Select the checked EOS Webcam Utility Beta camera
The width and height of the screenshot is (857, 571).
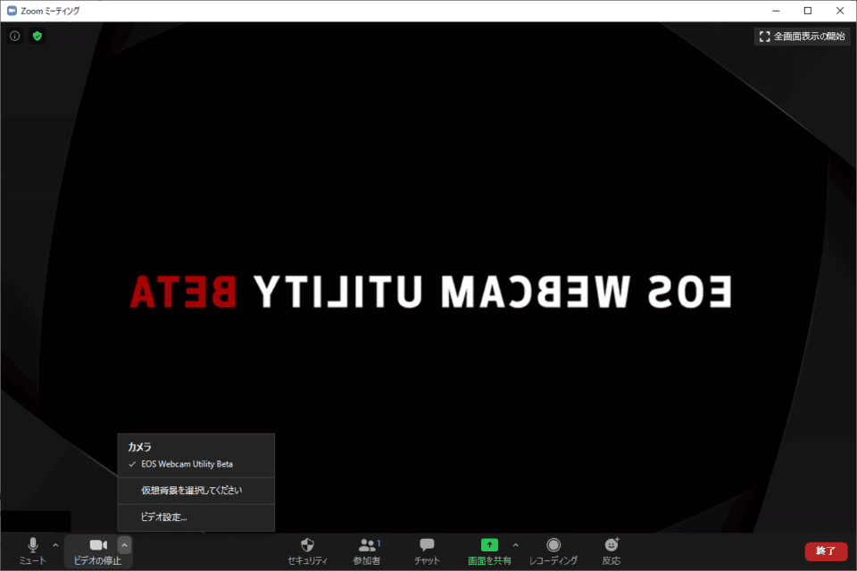187,464
